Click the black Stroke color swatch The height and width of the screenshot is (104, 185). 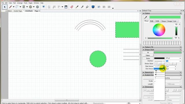click(x=159, y=58)
